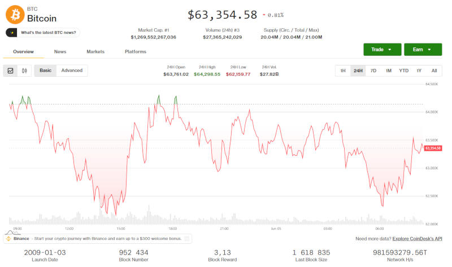Image resolution: width=452 pixels, height=267 pixels.
Task: Open the sparkle icon beside BTC news prompt
Action: [11, 33]
